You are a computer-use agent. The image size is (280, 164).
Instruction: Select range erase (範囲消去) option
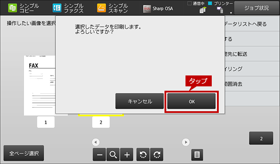pos(252,84)
